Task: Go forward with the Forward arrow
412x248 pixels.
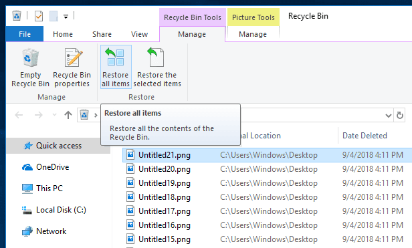Action: pos(39,115)
